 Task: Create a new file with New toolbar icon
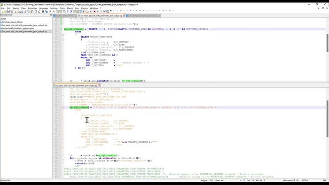2,11
